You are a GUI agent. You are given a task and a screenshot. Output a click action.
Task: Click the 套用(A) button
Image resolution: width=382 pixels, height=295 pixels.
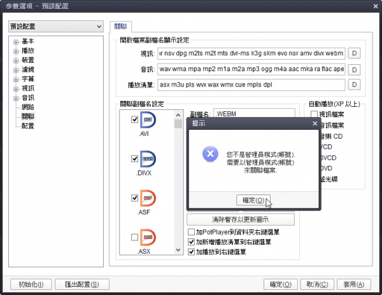[x=354, y=284]
